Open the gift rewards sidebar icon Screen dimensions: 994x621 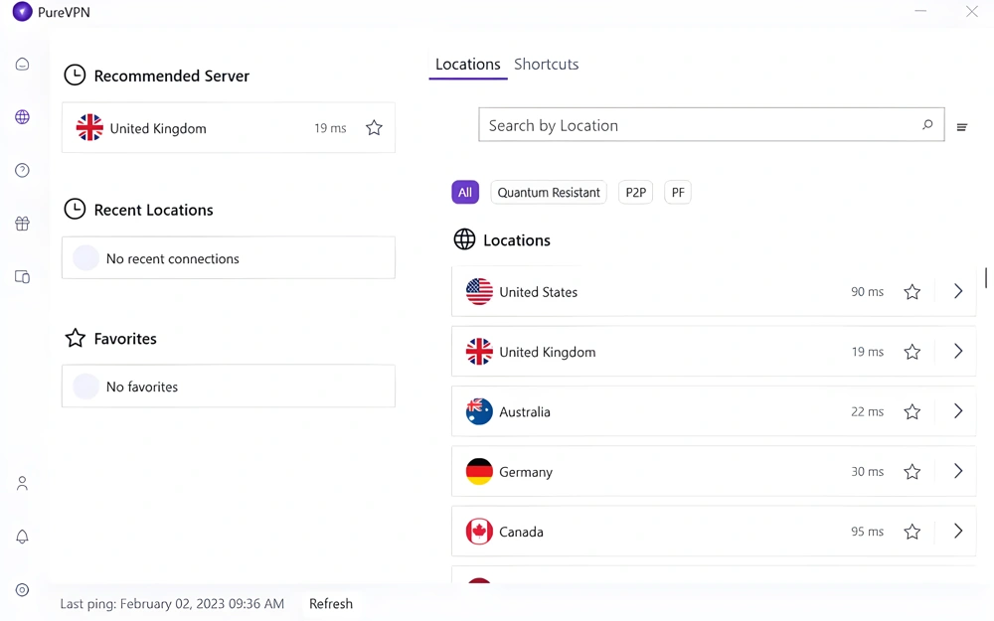click(22, 224)
